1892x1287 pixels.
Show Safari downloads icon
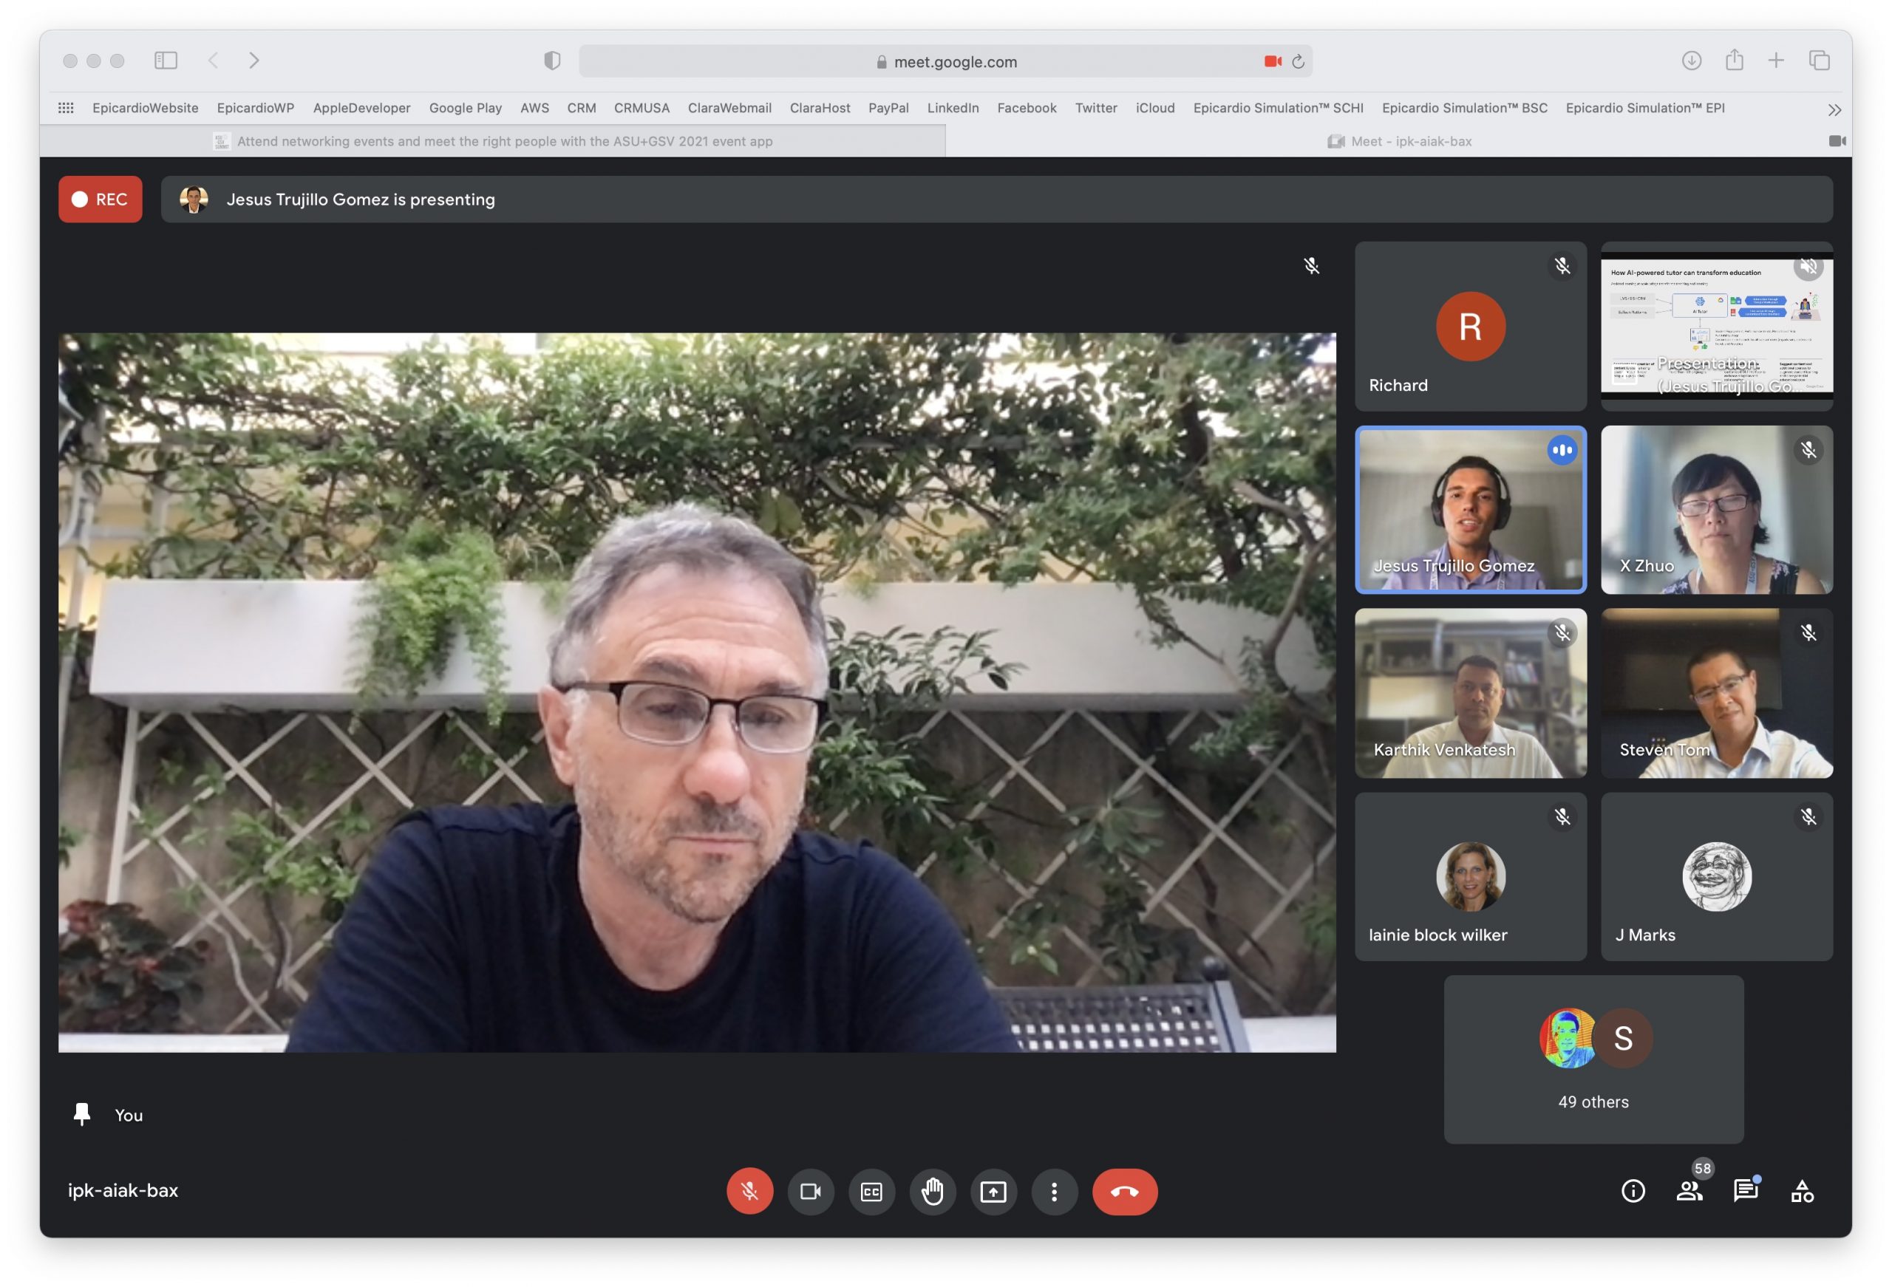[x=1691, y=61]
